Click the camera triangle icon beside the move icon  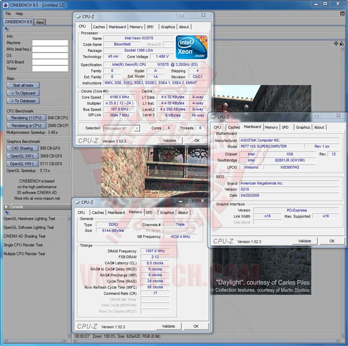point(342,43)
